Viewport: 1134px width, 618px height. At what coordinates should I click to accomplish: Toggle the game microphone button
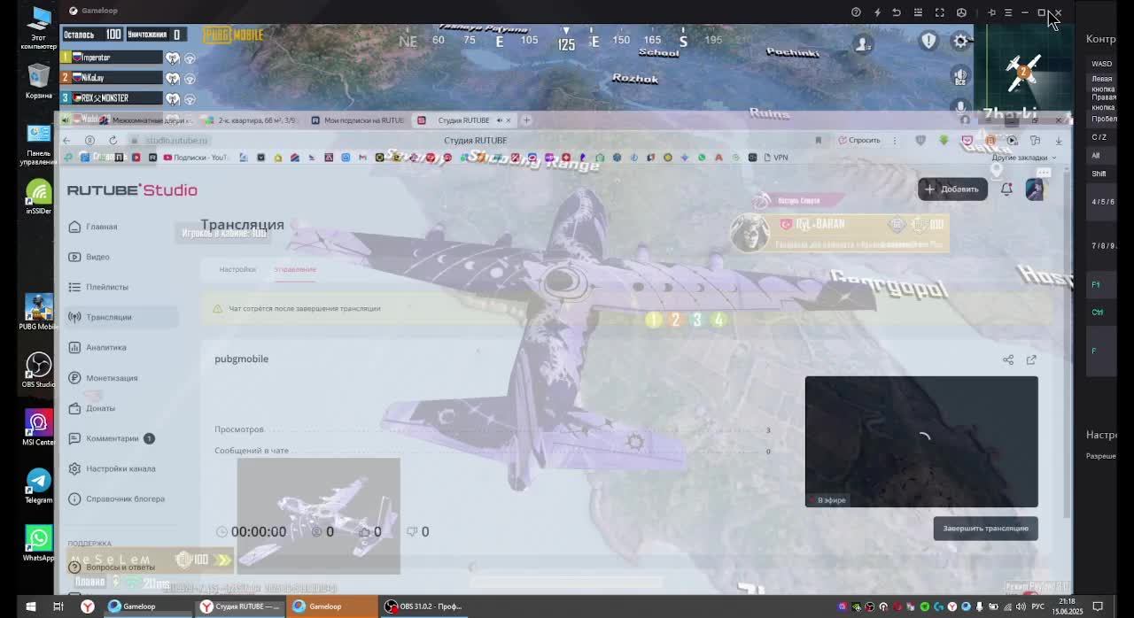click(x=960, y=108)
